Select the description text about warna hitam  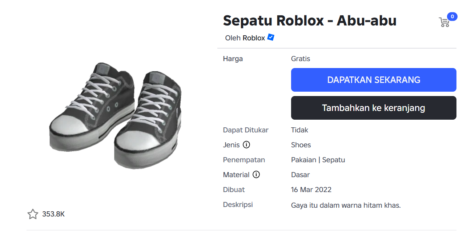345,205
